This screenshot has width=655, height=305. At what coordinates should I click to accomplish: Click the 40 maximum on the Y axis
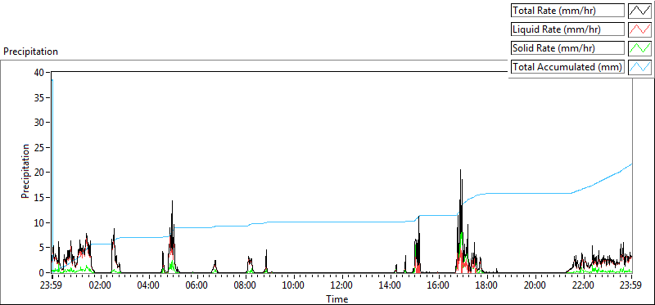tap(38, 72)
